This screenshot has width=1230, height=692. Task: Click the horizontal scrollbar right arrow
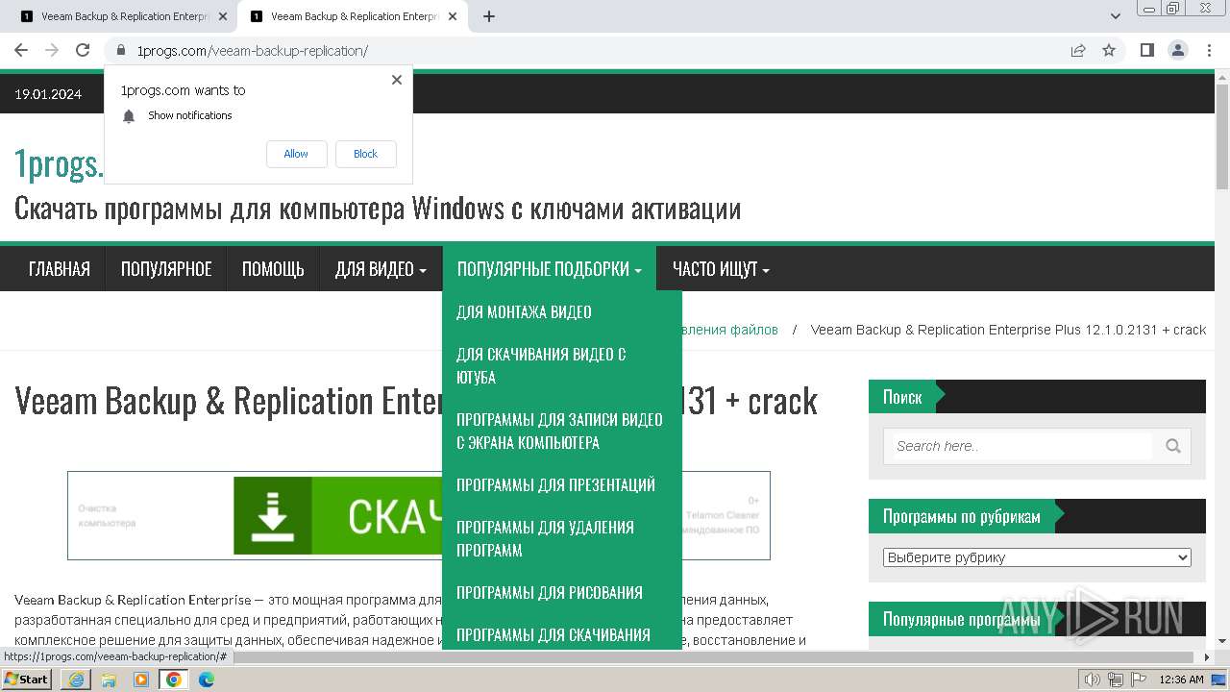[1208, 657]
